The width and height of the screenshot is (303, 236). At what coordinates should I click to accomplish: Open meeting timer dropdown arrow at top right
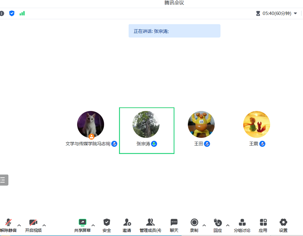pos(295,13)
